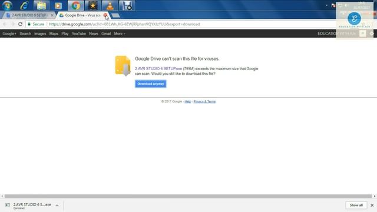Click the Download anyway button
The height and width of the screenshot is (212, 377).
(151, 84)
